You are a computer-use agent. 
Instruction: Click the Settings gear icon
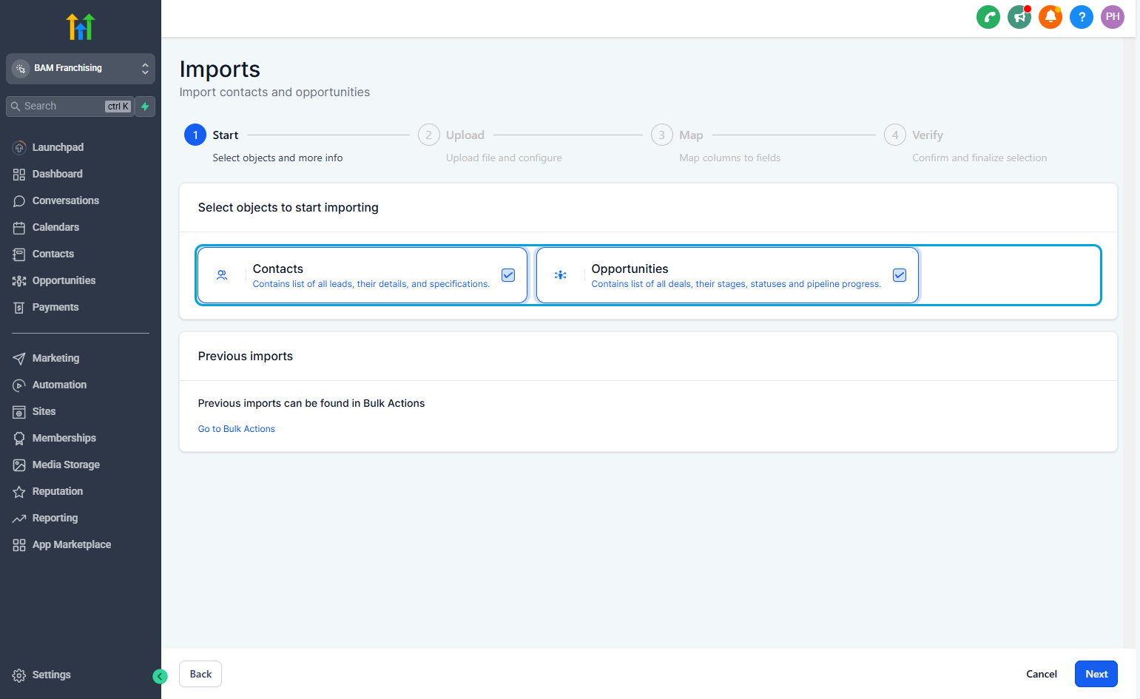(x=19, y=675)
